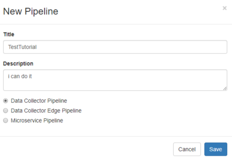Click the Description field label
This screenshot has width=232, height=160.
click(x=18, y=64)
